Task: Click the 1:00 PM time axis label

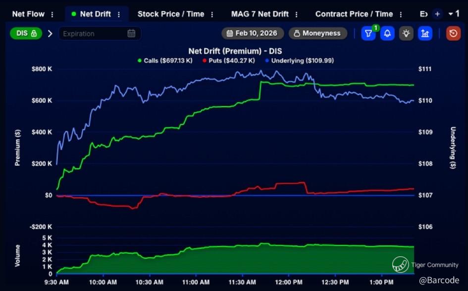Action: (381, 282)
